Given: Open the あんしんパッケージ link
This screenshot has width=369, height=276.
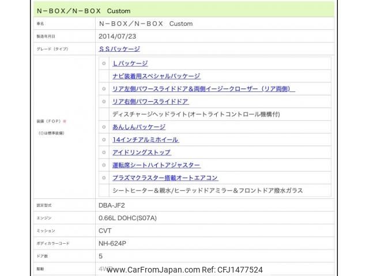Looking at the screenshot, I should (139, 127).
